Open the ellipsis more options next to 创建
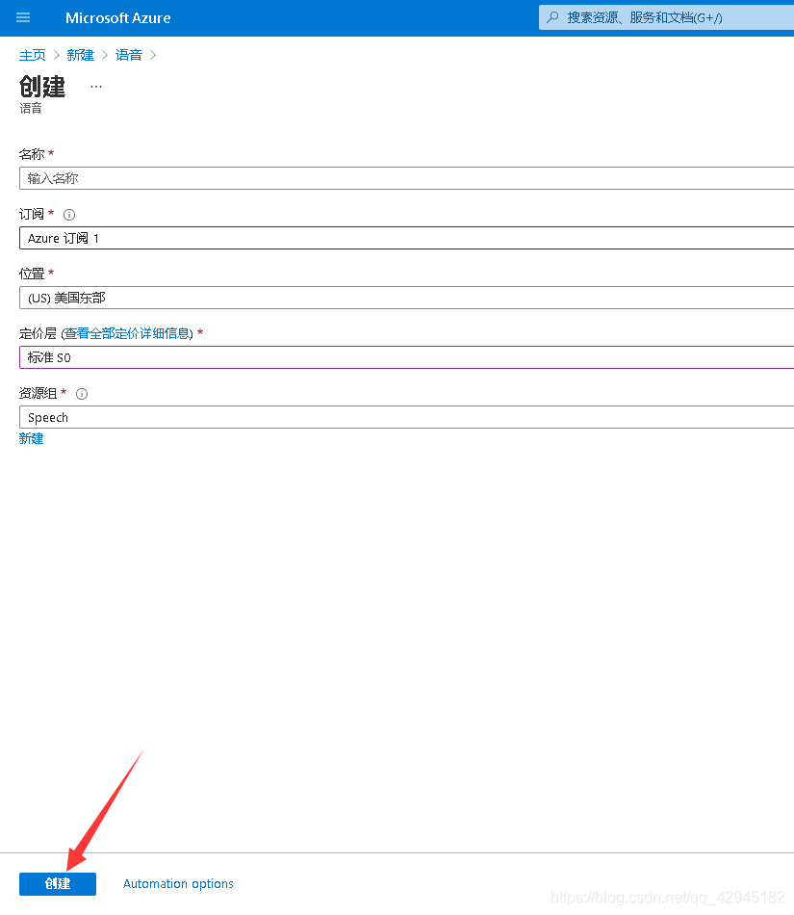This screenshot has width=794, height=915. 96,87
